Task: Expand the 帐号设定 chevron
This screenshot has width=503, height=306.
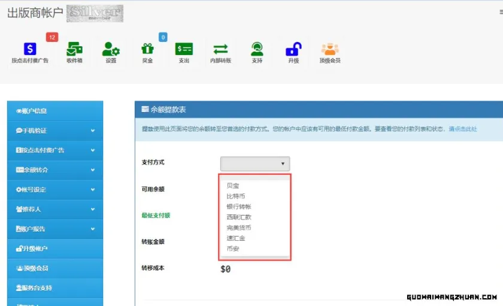Action: tap(93, 190)
